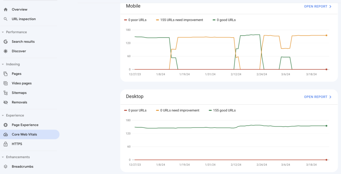Click the chevron beside Desktop Open Report

click(x=330, y=97)
